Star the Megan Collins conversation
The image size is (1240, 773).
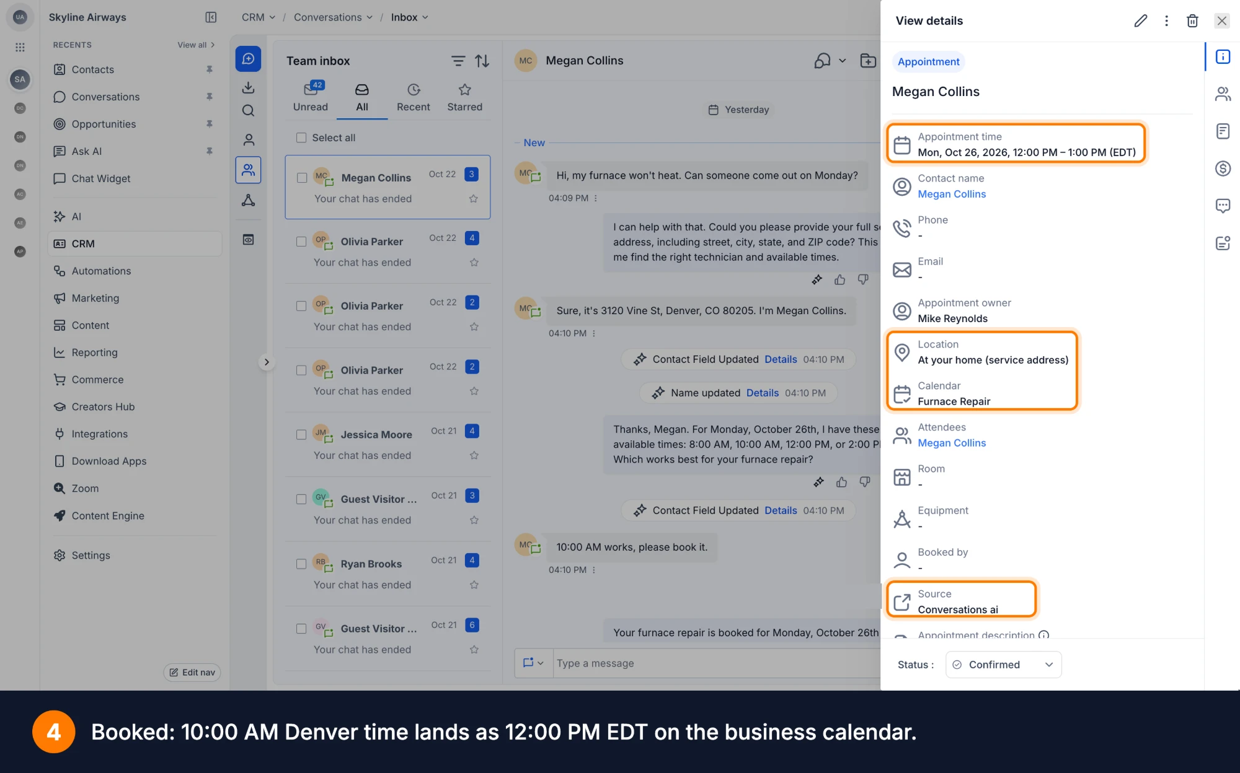[x=474, y=199]
